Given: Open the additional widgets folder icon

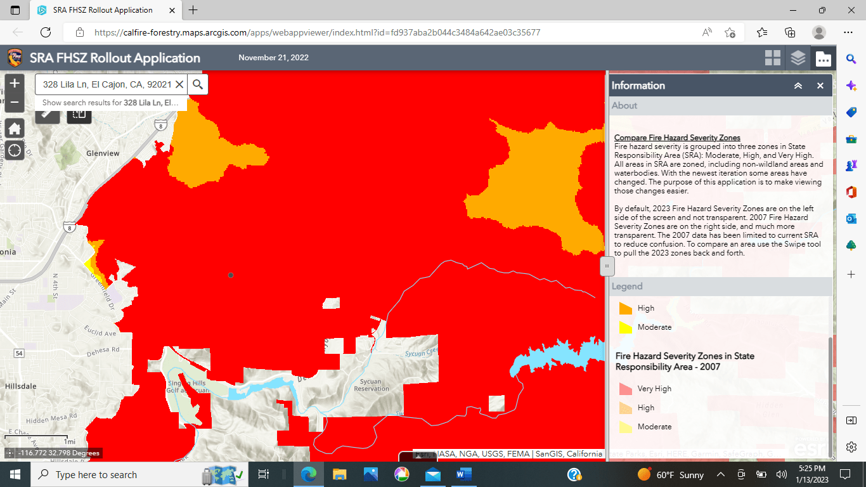Looking at the screenshot, I should pyautogui.click(x=822, y=57).
